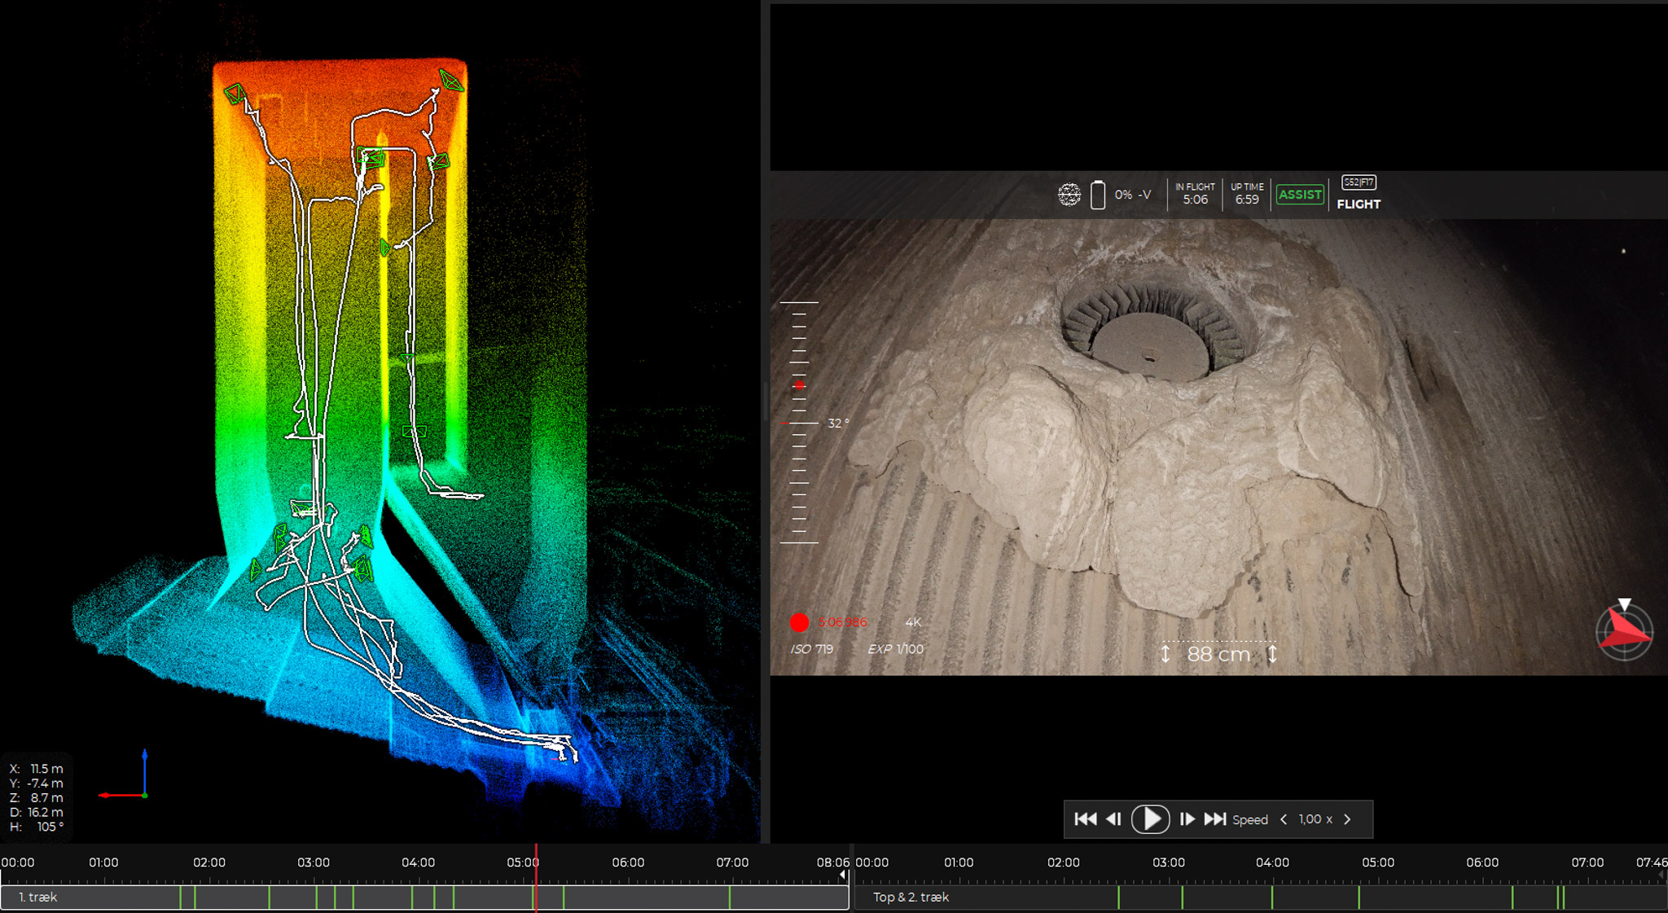Increase playback speed with right chevron

[x=1348, y=819]
